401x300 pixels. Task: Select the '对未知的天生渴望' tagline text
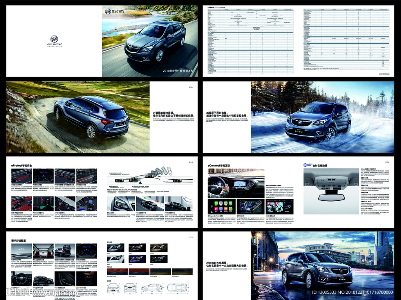[x=217, y=262]
